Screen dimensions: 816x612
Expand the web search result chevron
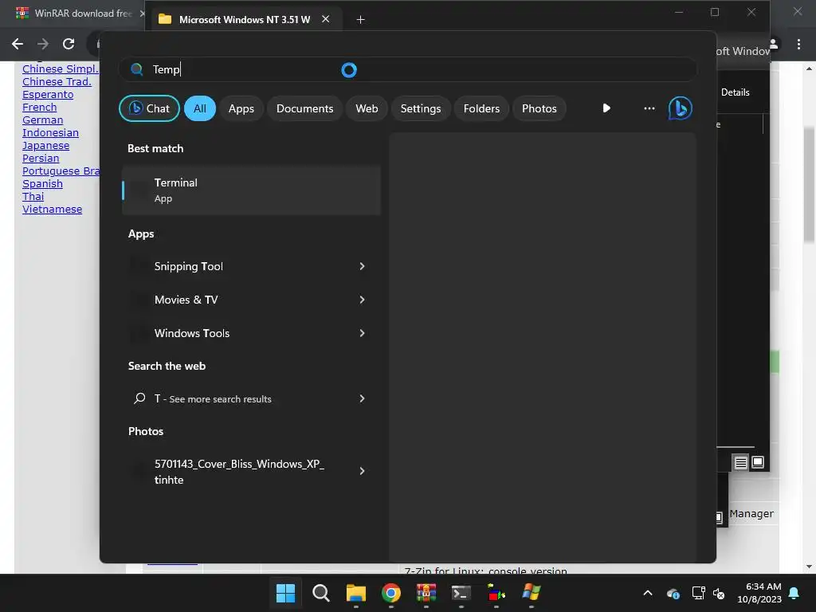coord(363,398)
